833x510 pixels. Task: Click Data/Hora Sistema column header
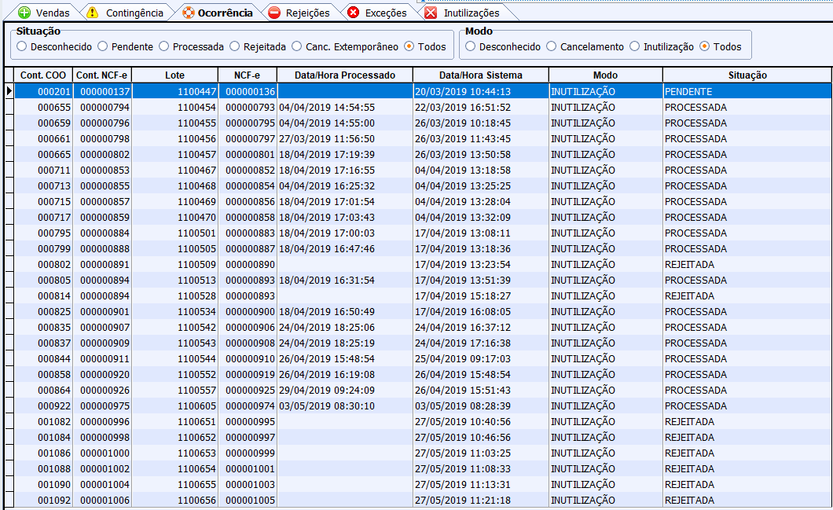481,75
